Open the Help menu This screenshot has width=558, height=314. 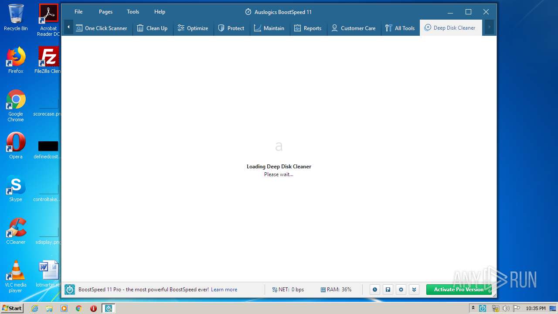[160, 12]
